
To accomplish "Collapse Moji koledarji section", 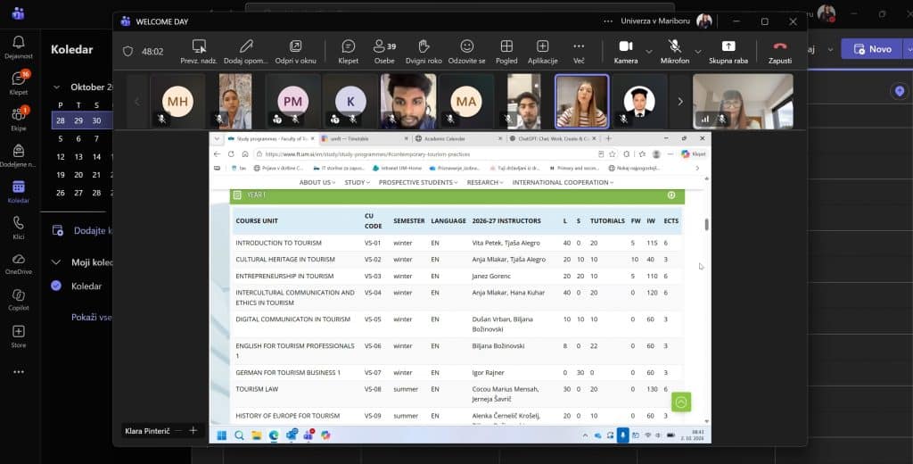I will pos(56,262).
